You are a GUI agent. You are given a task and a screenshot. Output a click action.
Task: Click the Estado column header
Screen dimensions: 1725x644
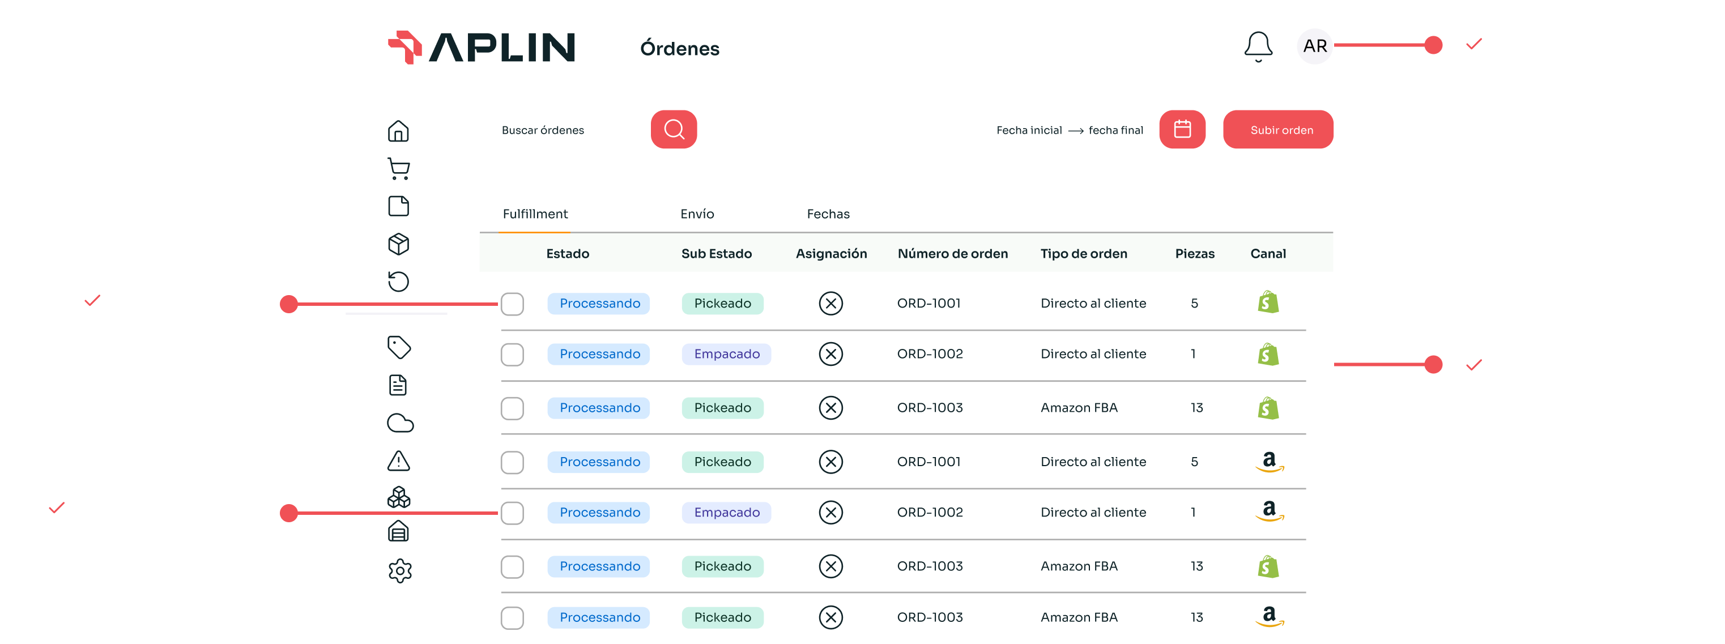pyautogui.click(x=567, y=253)
